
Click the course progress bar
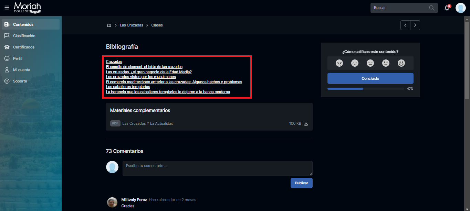click(x=366, y=89)
